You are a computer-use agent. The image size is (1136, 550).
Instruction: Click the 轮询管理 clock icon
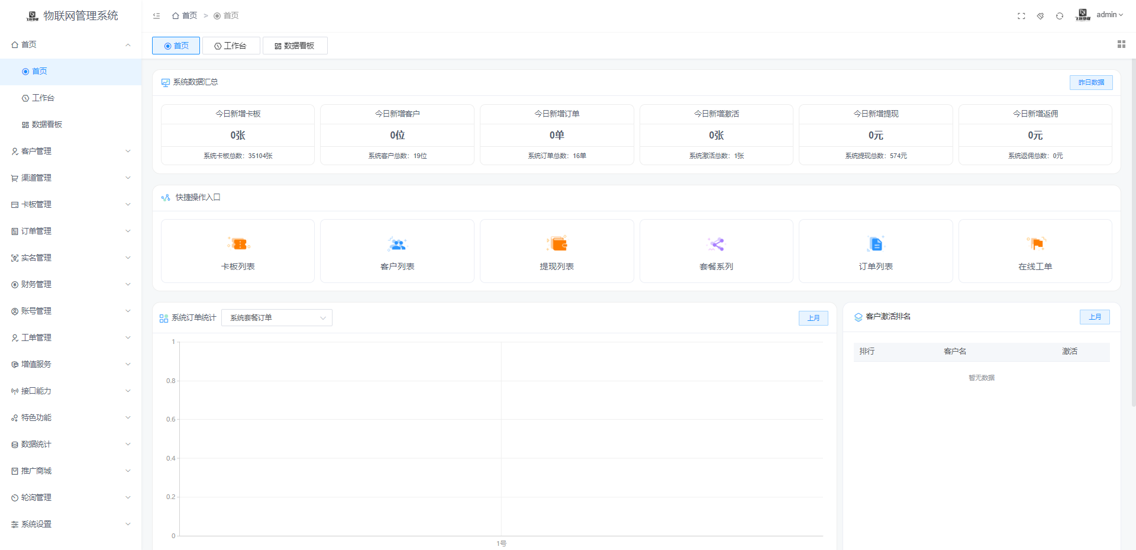15,498
